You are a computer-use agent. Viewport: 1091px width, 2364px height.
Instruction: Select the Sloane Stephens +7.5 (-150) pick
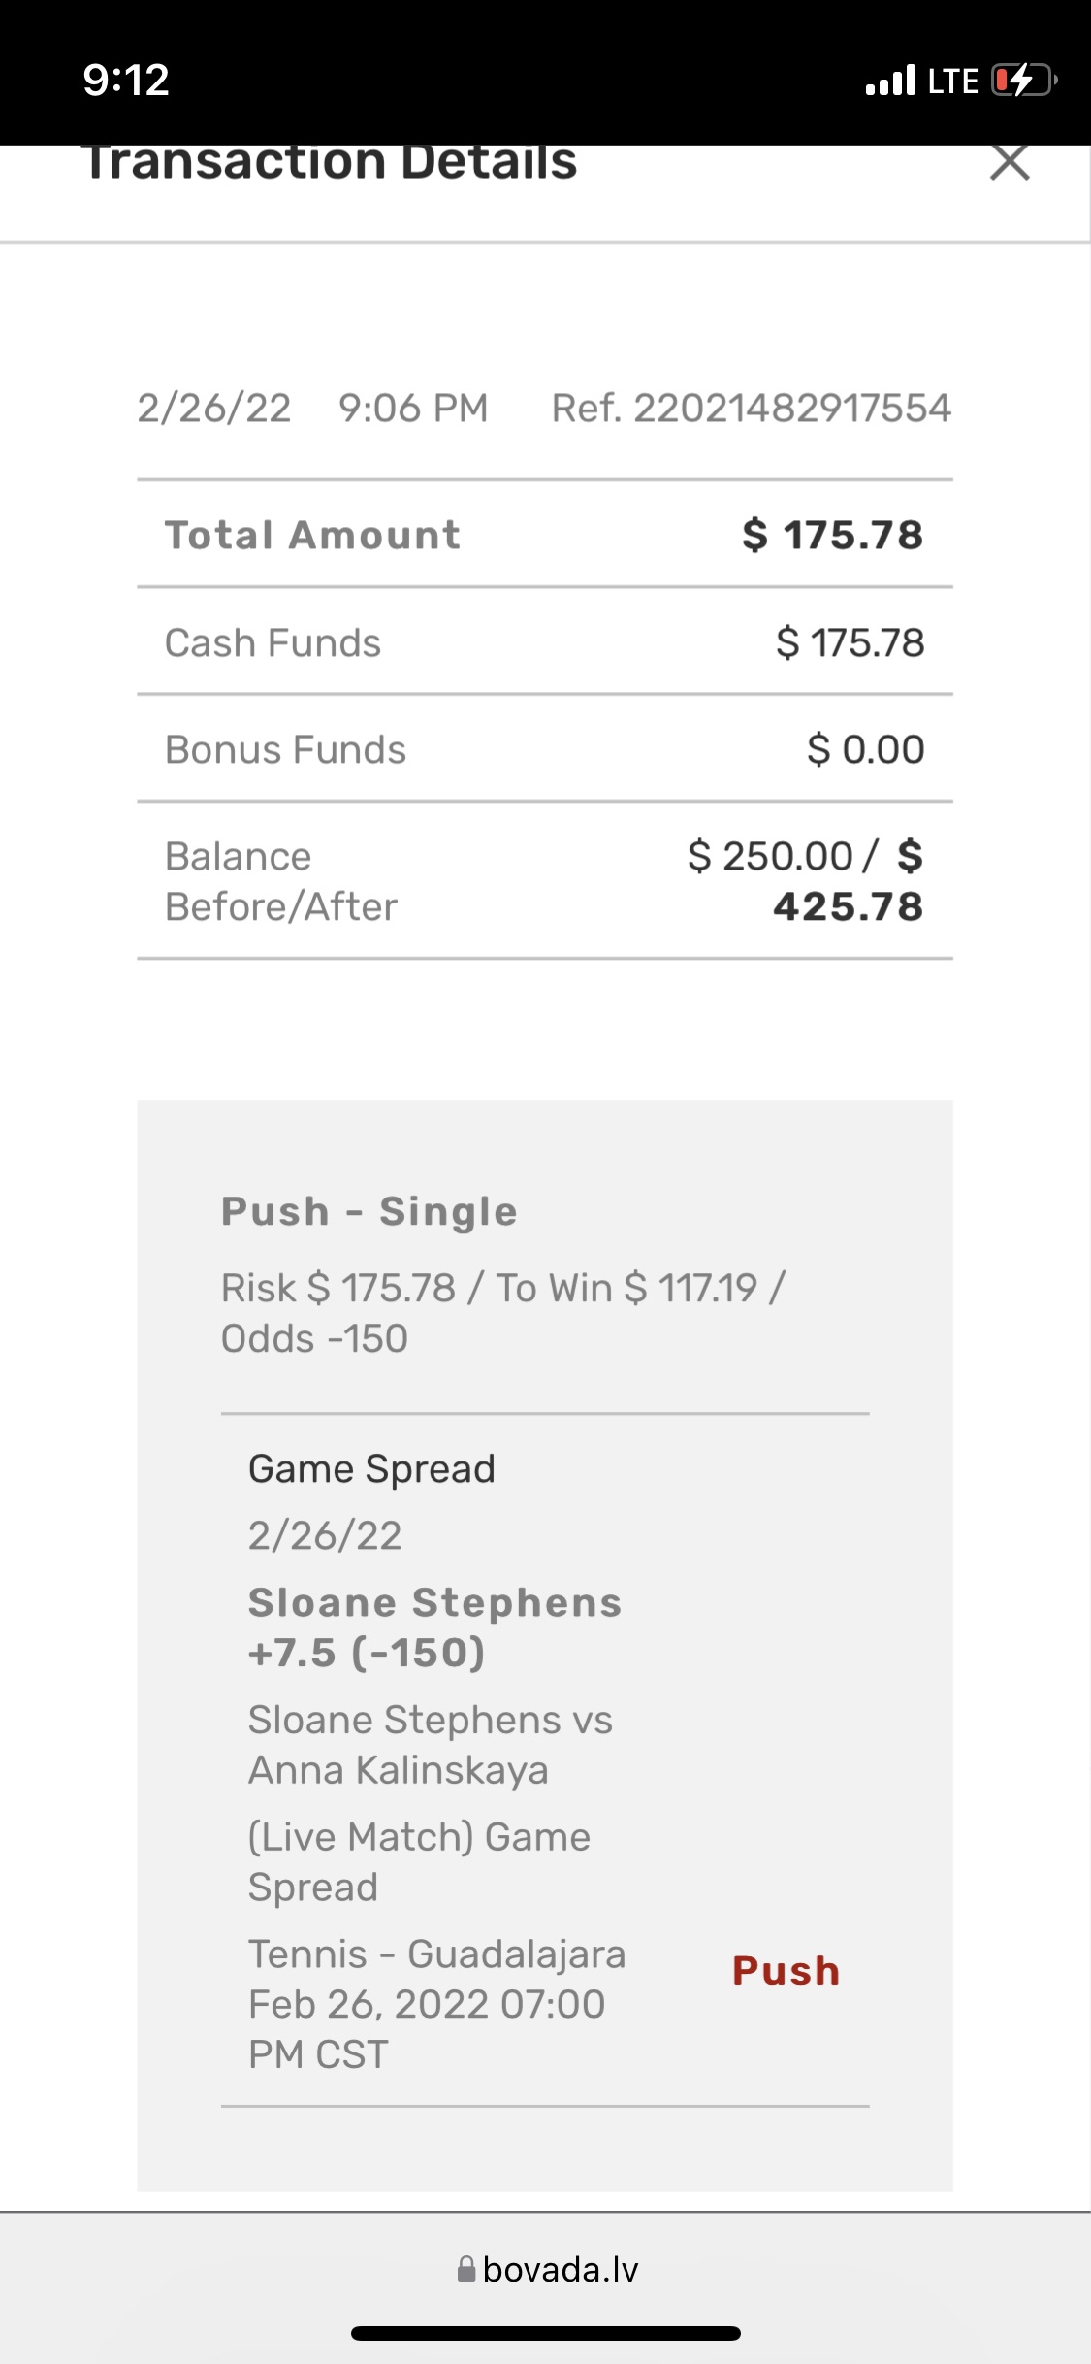(x=434, y=1627)
